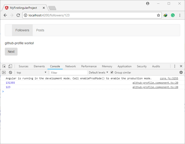The height and width of the screenshot is (144, 185).
Task: Clear the console output
Action: tap(10, 72)
